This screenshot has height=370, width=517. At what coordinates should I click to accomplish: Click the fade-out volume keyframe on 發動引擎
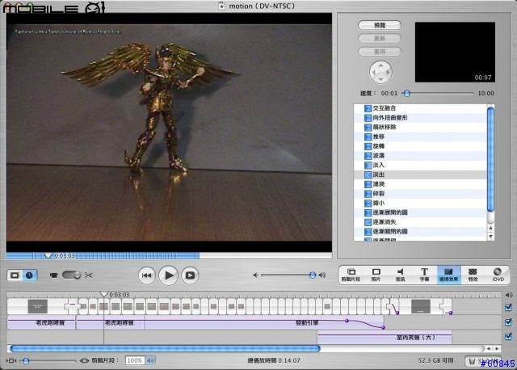click(x=383, y=327)
